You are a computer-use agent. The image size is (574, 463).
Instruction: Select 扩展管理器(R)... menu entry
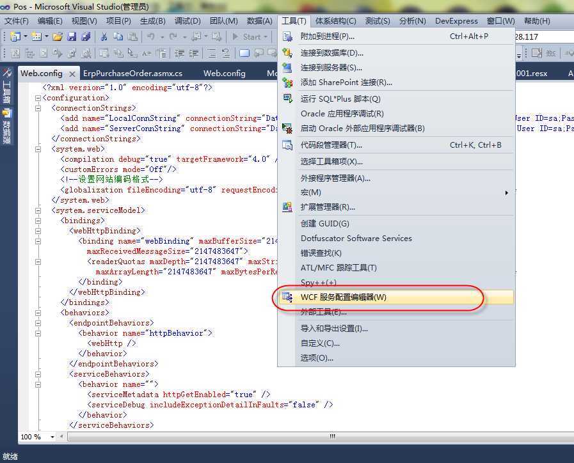pos(397,207)
